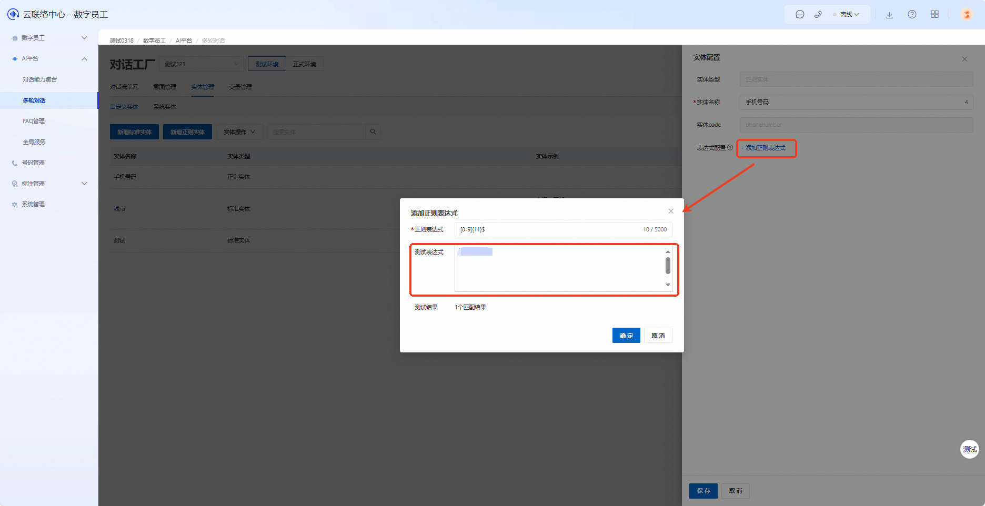Close the 添加正则表达式 dialog with X
Viewport: 985px width, 506px height.
(x=671, y=211)
